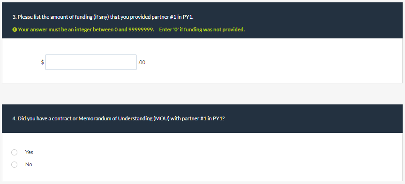Click the green exclamation hint icon
Image resolution: width=405 pixels, height=184 pixels.
click(x=15, y=29)
